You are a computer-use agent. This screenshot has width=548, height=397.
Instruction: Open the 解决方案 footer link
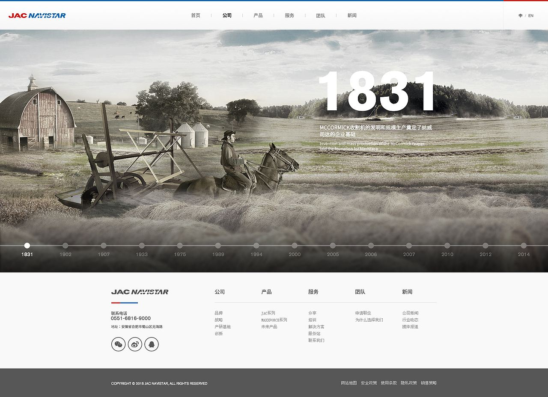[316, 327]
